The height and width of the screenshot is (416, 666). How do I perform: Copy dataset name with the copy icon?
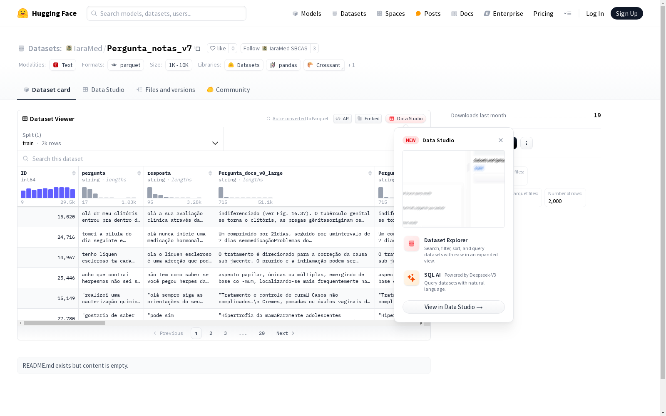click(198, 48)
